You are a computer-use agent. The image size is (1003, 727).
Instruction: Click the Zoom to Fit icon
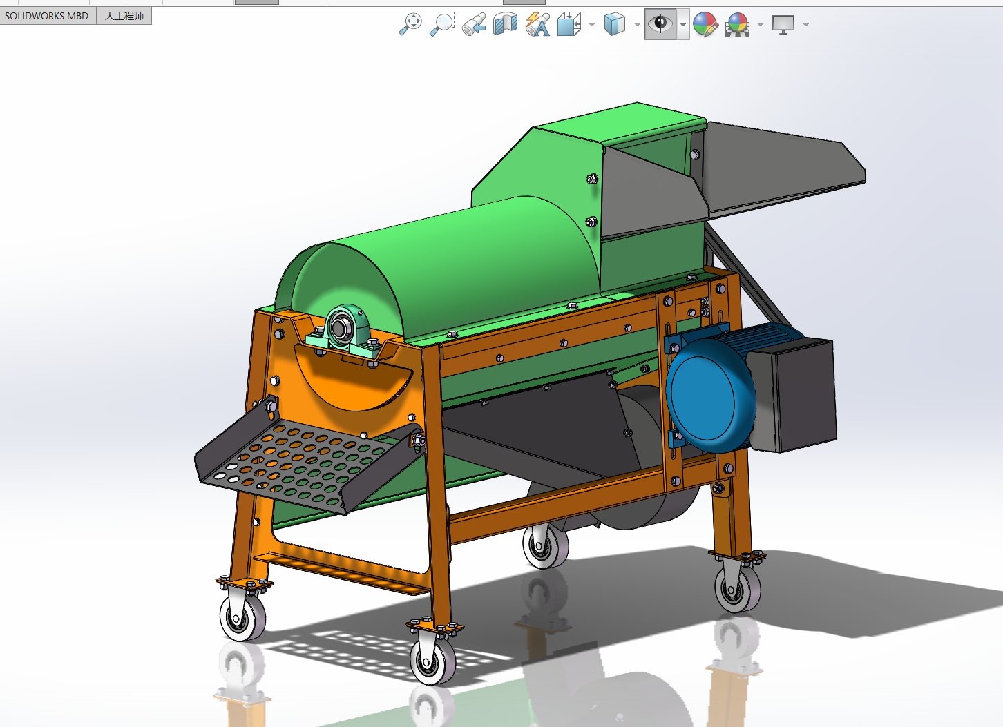410,24
